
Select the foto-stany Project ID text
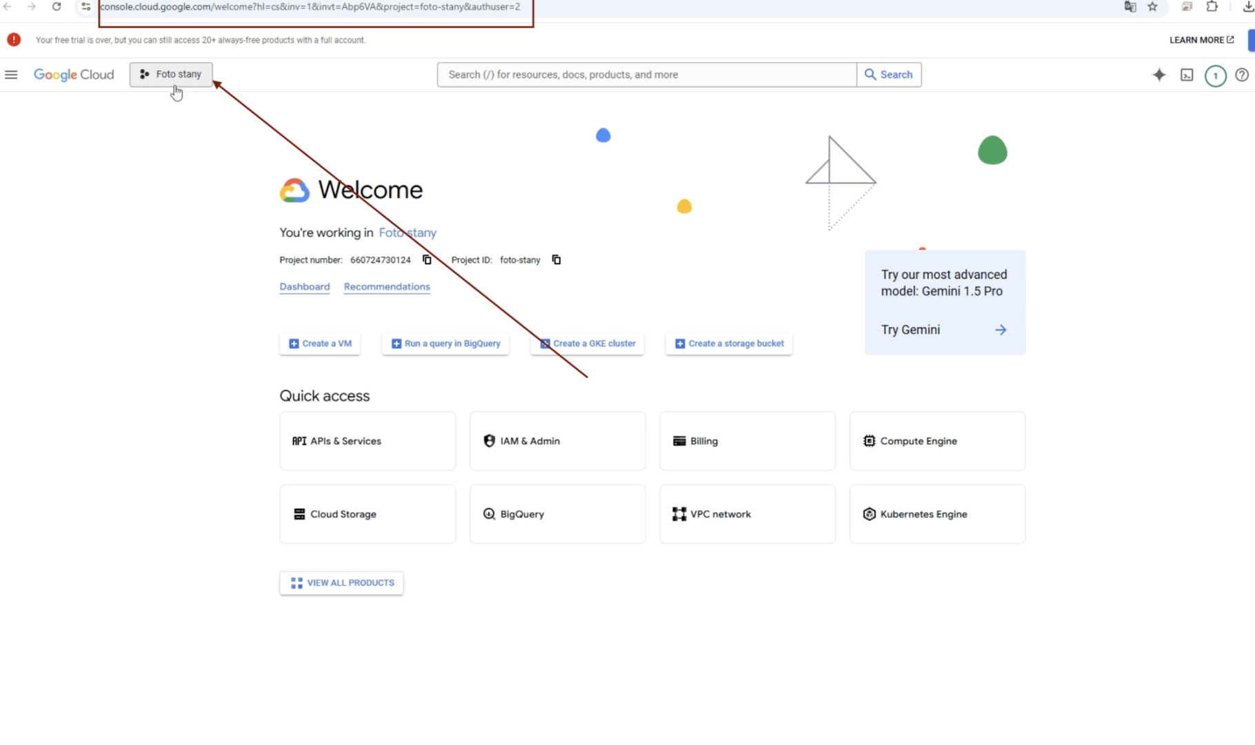520,260
